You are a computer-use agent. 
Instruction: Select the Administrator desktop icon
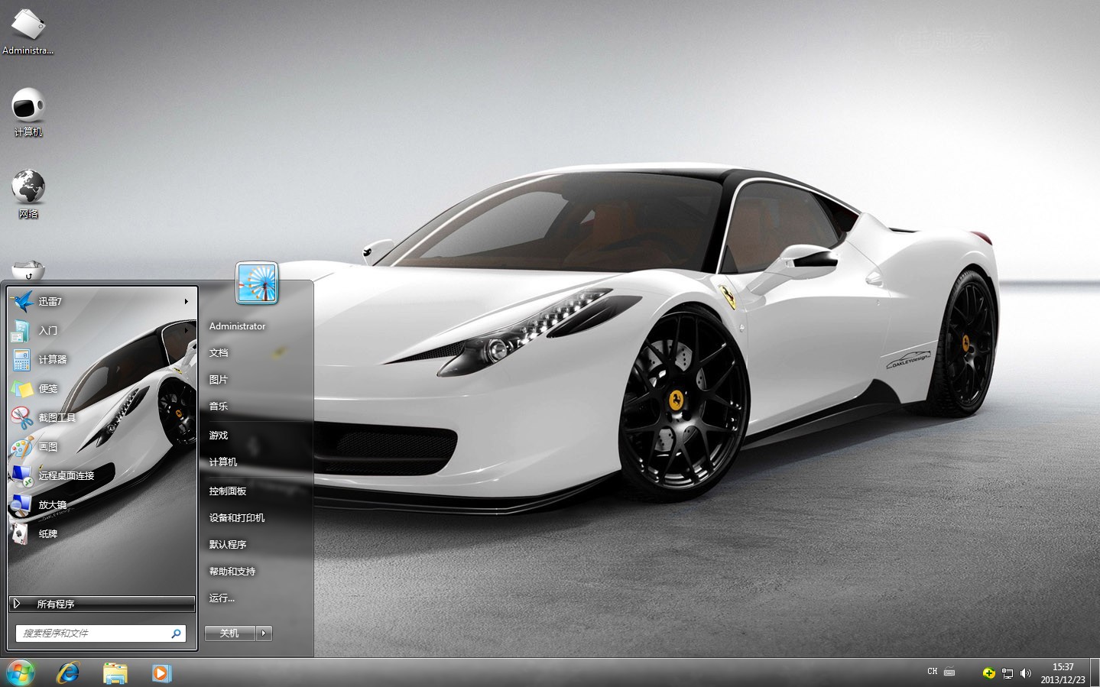(28, 32)
